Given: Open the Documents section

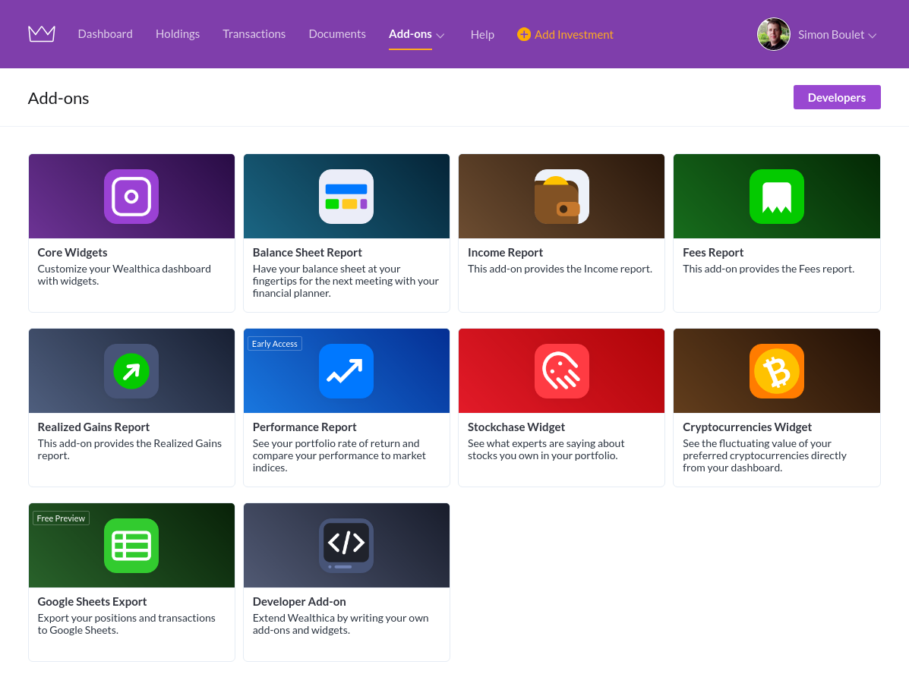Looking at the screenshot, I should (x=337, y=34).
